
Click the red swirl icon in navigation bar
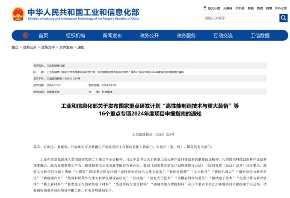26,35
